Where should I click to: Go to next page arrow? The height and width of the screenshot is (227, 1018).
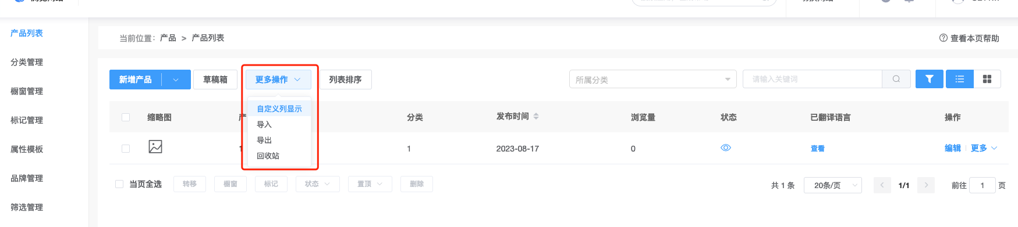pyautogui.click(x=926, y=185)
